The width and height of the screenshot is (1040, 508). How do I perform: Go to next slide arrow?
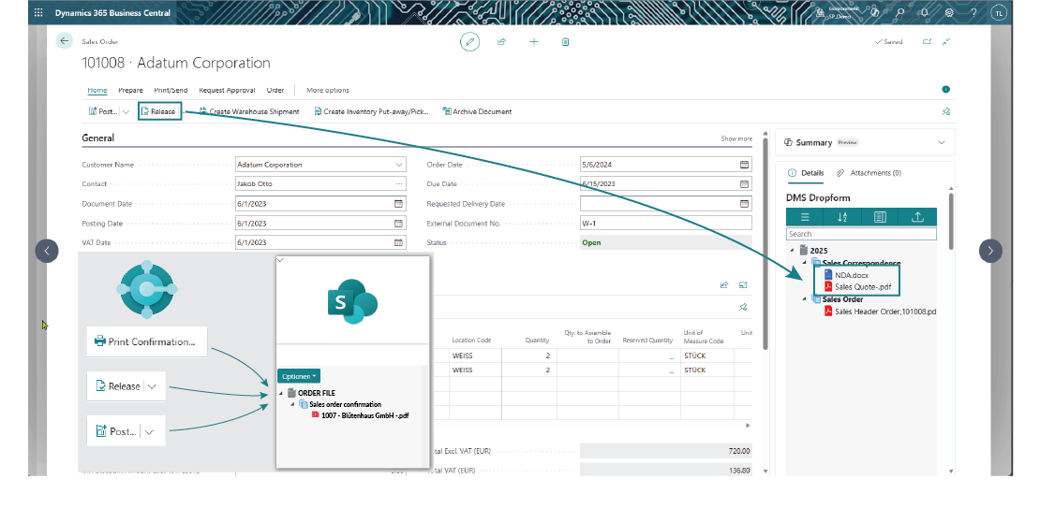point(990,251)
